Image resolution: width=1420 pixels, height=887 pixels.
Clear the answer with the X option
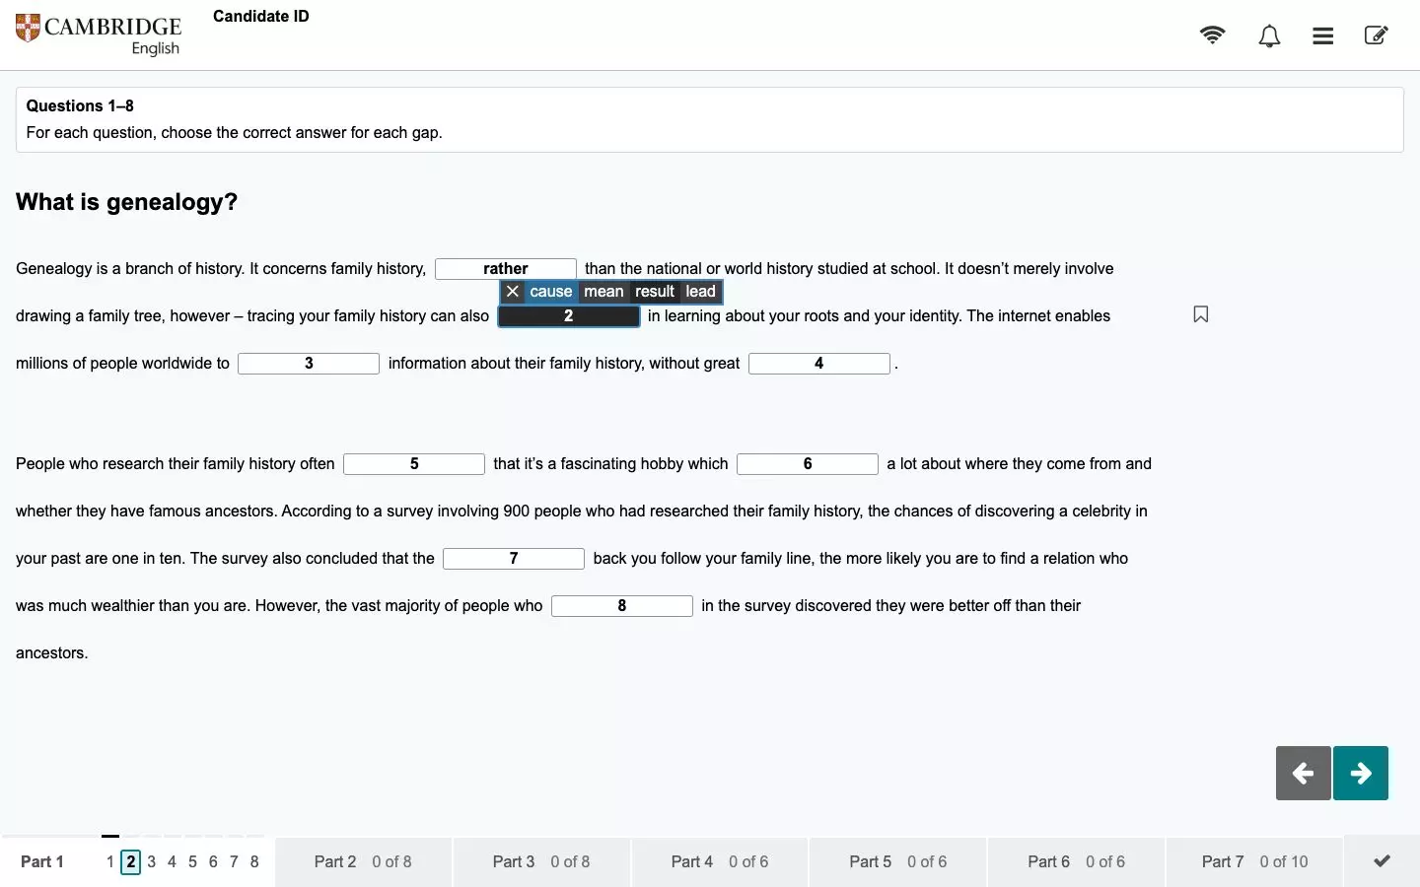click(x=512, y=292)
